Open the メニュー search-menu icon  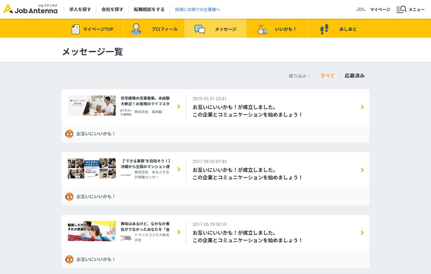[x=402, y=9]
